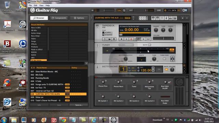Click the Guitar Rig logo
The image size is (219, 123).
(44, 10)
